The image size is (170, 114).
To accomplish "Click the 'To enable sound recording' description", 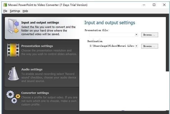I will click(49, 78).
